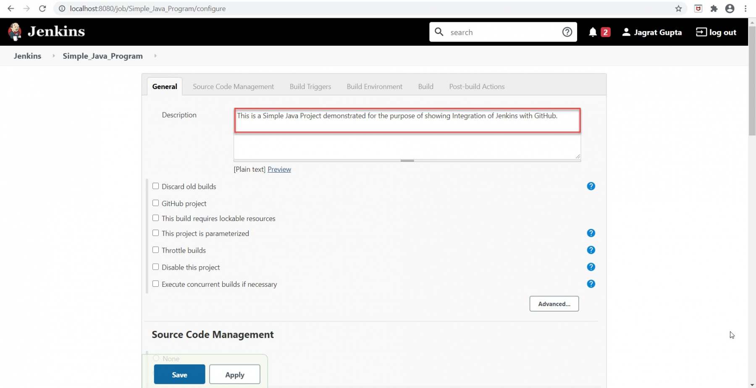Click the page vertical scrollbar thumb
This screenshot has height=388, width=756.
(752, 81)
